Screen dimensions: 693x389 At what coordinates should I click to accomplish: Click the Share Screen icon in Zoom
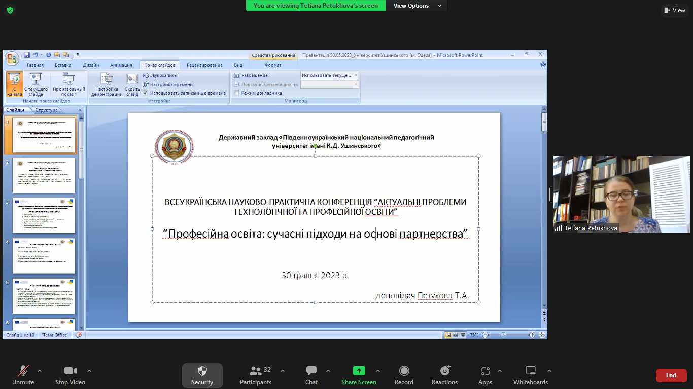coord(359,371)
